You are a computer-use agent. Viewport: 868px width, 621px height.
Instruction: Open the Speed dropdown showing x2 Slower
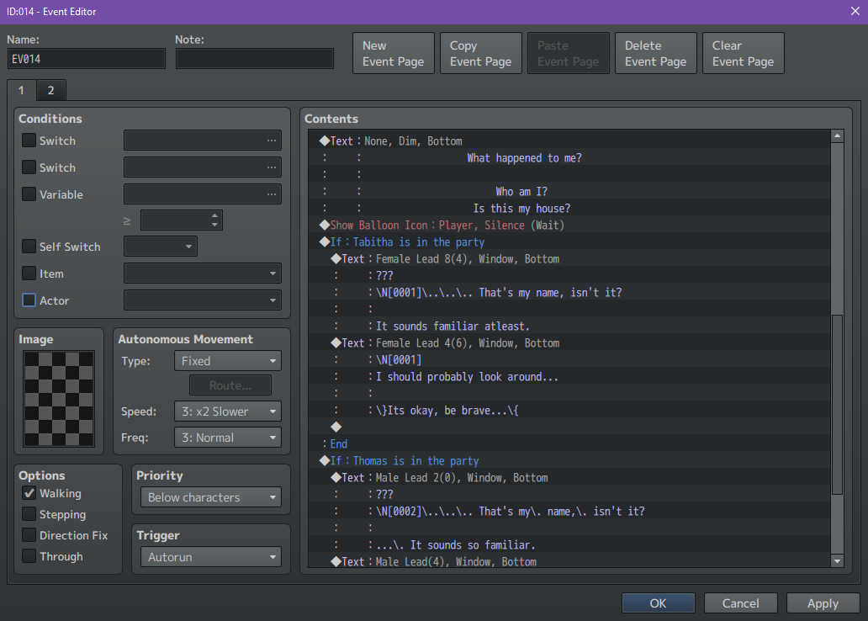pos(228,411)
